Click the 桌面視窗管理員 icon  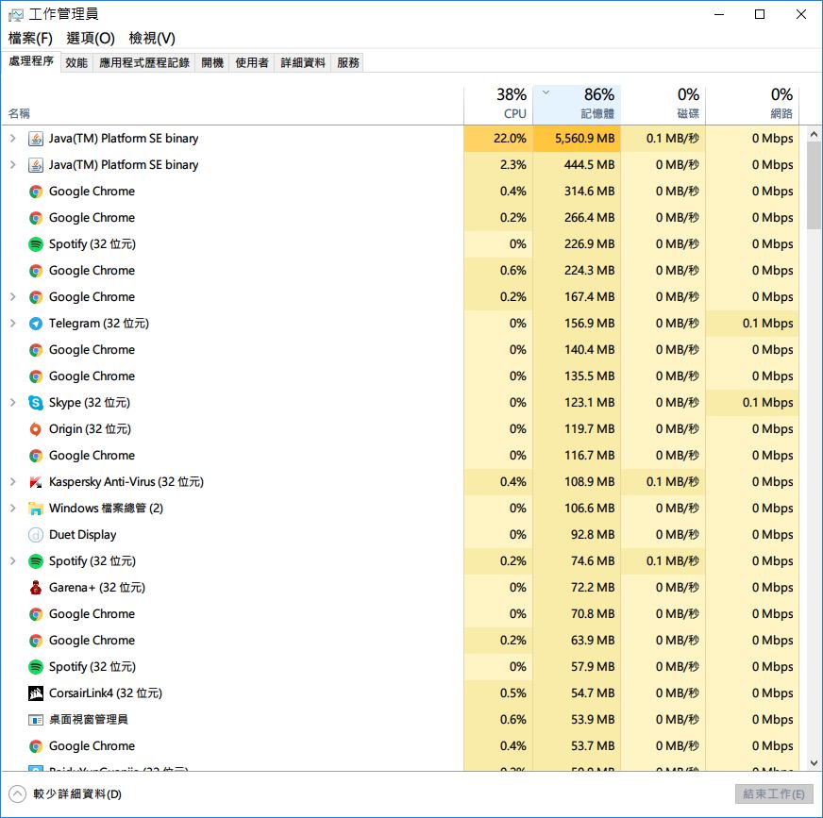[x=36, y=720]
